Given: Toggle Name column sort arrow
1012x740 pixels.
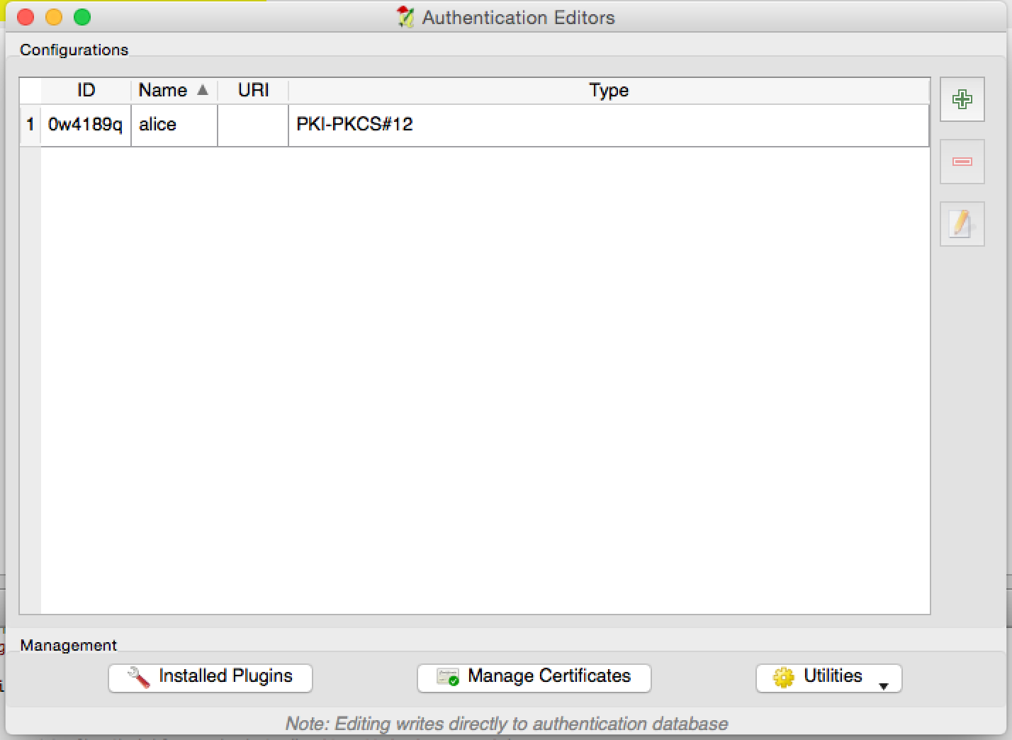Looking at the screenshot, I should click(203, 90).
